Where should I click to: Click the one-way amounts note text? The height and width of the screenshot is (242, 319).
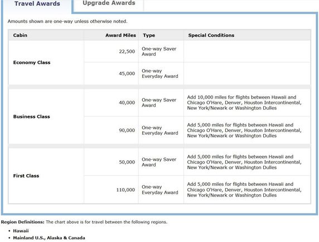67,21
